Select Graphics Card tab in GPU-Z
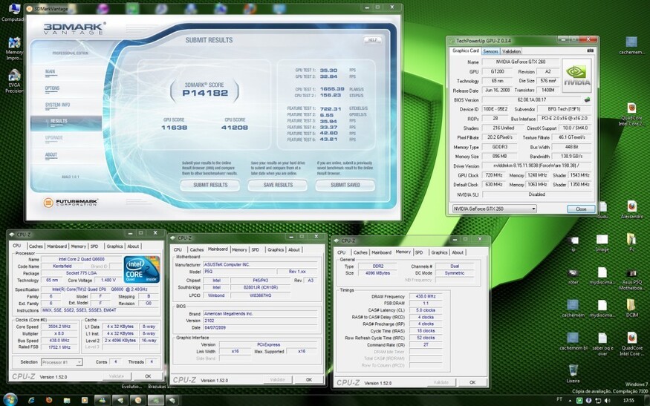The image size is (650, 406). (x=466, y=50)
